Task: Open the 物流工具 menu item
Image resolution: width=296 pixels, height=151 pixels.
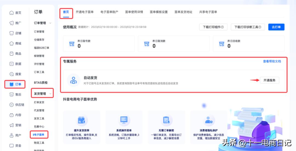Action: [x=39, y=143]
